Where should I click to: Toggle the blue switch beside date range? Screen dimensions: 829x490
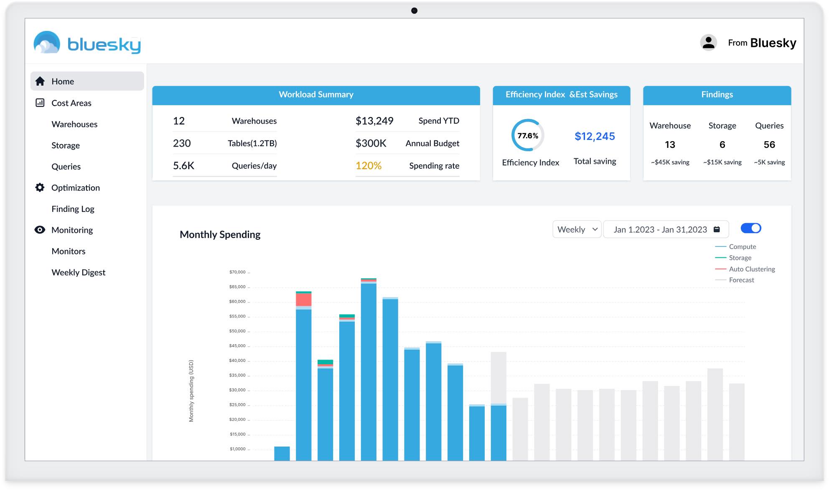751,228
